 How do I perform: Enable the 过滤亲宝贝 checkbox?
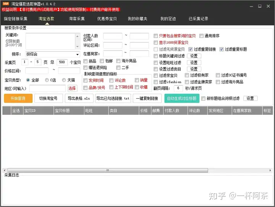[x=155, y=75]
